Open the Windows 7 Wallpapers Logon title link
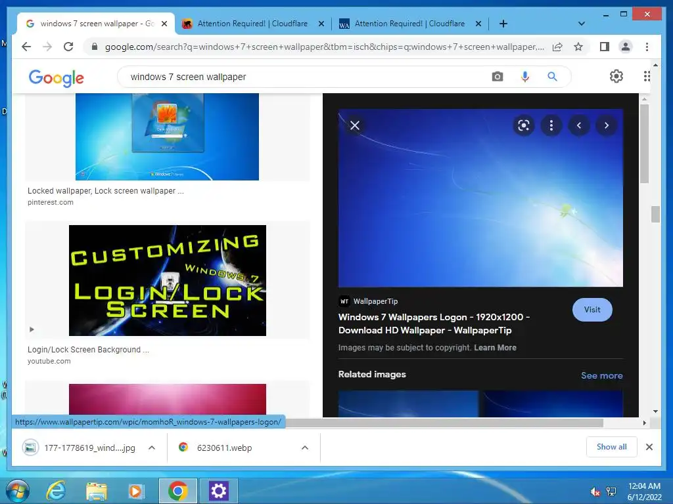Screen dimensions: 673x504 click(x=434, y=324)
